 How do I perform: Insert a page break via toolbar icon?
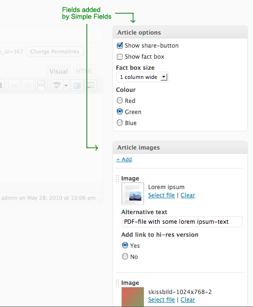pyautogui.click(x=41, y=85)
